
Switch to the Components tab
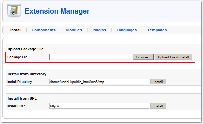point(44,30)
